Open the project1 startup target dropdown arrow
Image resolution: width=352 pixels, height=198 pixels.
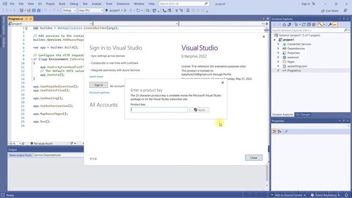coord(122,10)
